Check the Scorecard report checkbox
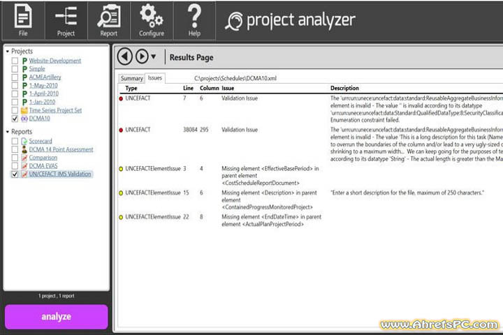Image resolution: width=503 pixels, height=335 pixels. pos(15,141)
